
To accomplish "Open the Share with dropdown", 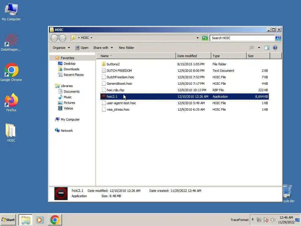I will pos(103,48).
